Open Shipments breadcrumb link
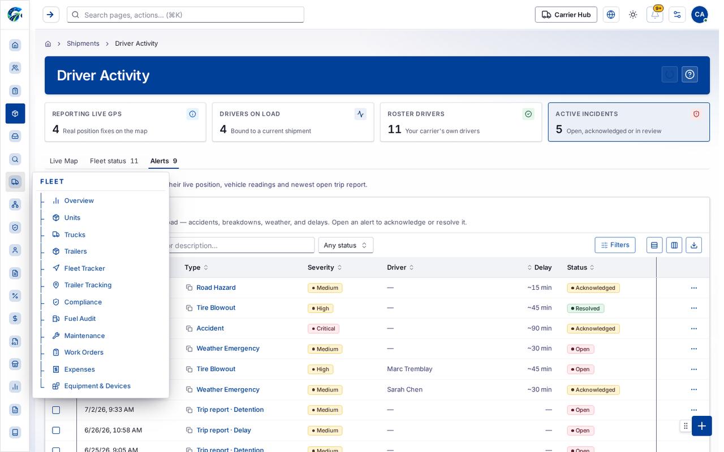724x452 pixels. 83,44
